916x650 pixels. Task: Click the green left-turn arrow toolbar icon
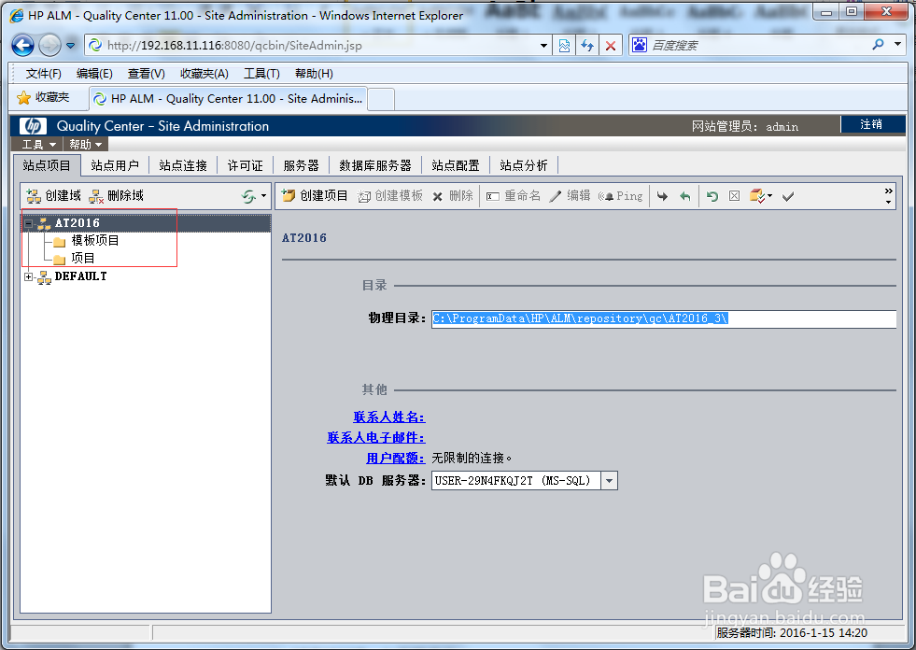click(685, 196)
